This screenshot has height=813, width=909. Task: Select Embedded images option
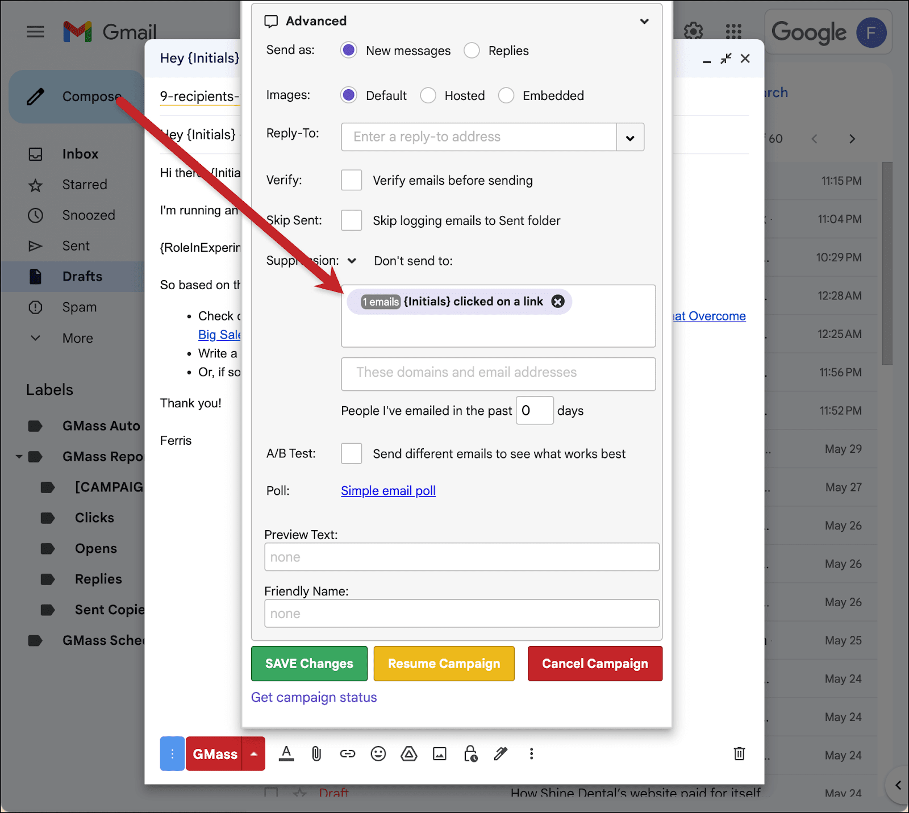pyautogui.click(x=506, y=95)
